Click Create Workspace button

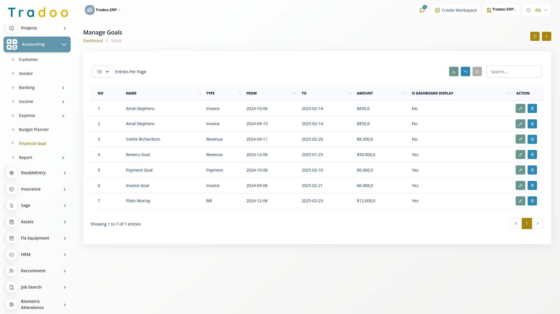tap(456, 10)
